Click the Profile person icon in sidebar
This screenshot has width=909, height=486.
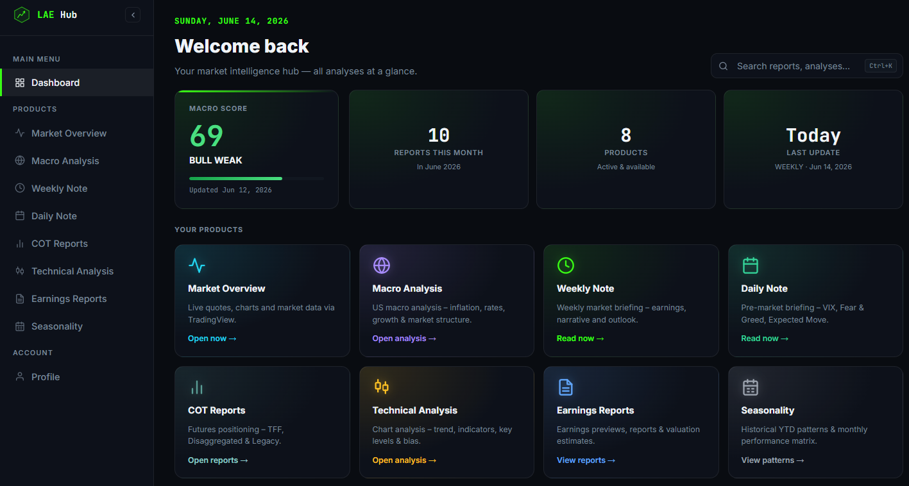tap(20, 377)
